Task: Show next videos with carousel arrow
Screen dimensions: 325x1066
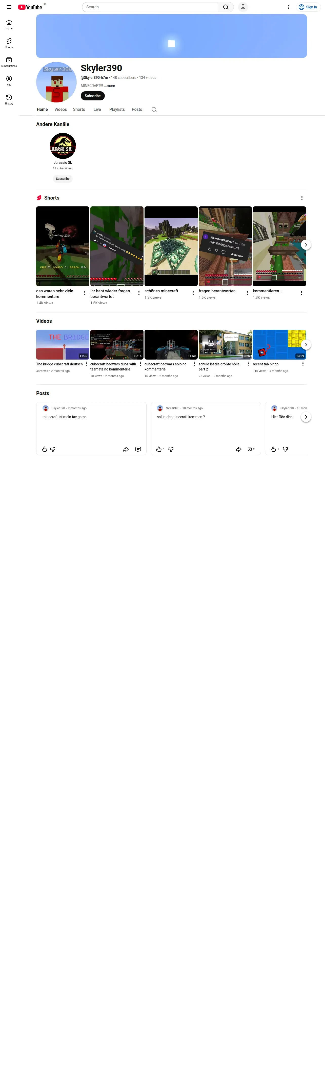Action: 306,345
